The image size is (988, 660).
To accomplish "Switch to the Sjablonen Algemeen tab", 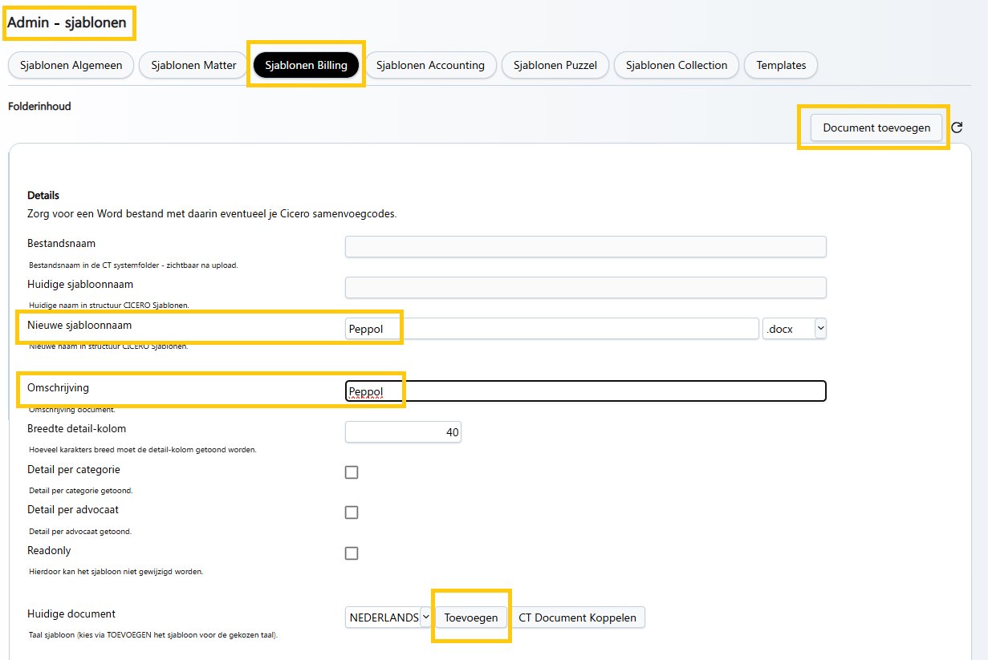I will [70, 66].
